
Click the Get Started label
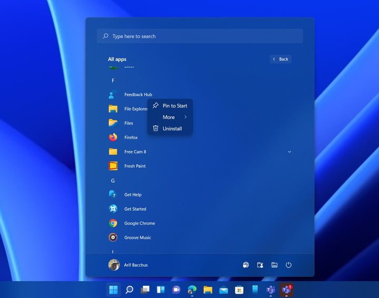point(135,209)
